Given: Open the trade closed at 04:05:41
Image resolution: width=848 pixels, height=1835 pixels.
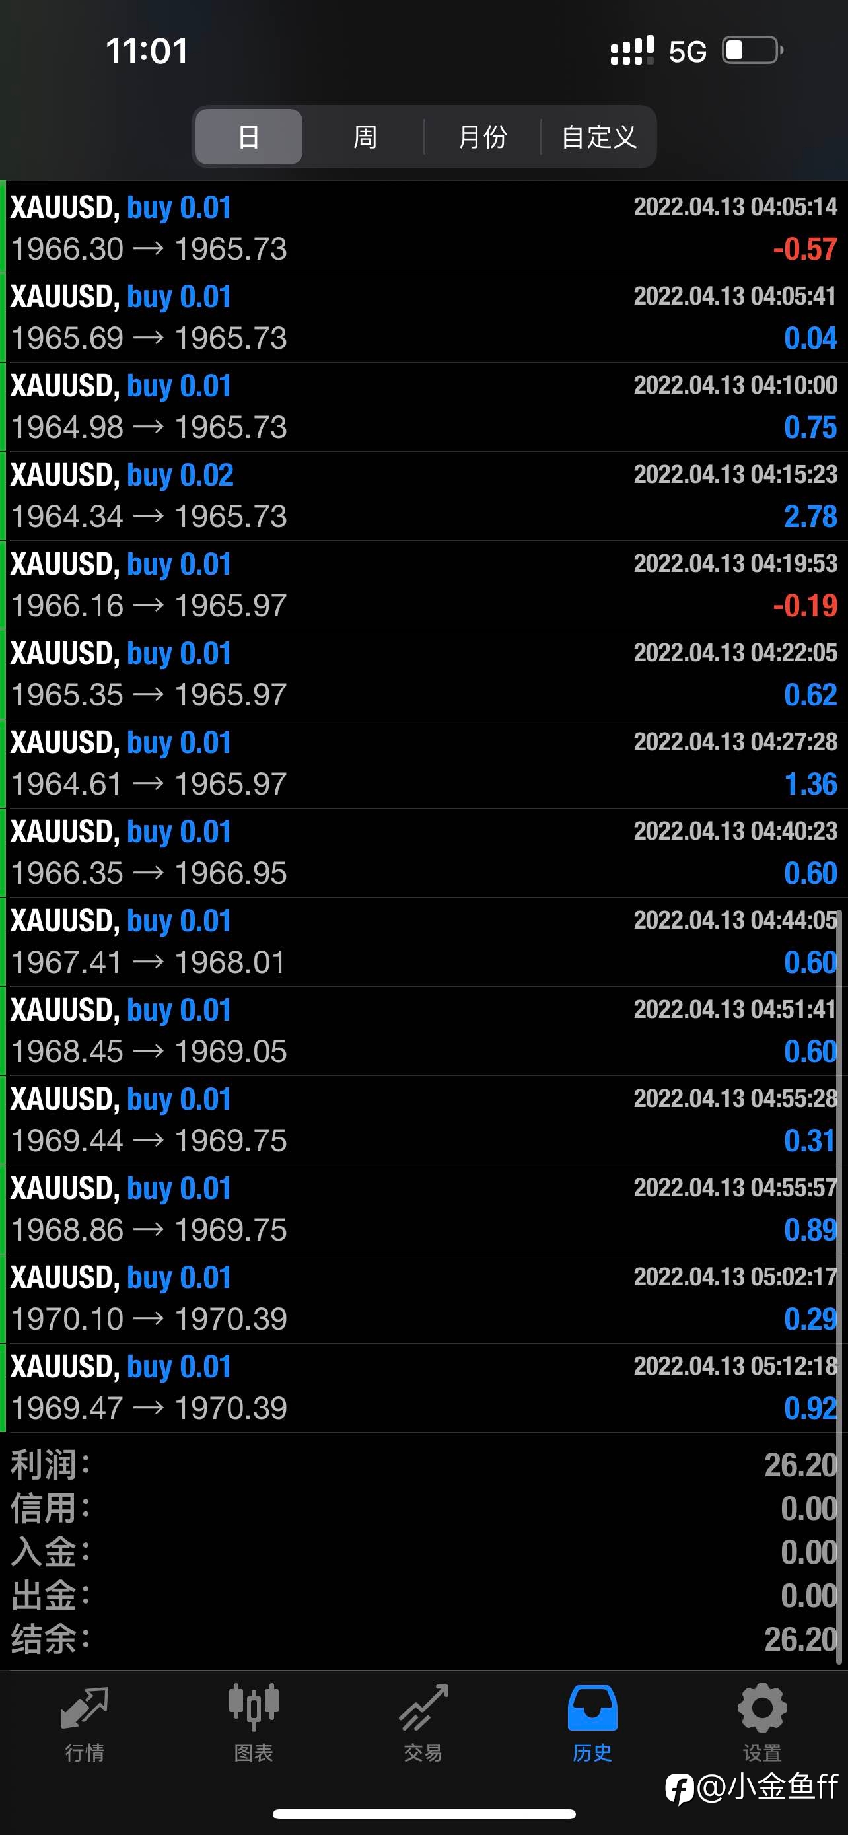Looking at the screenshot, I should [x=423, y=318].
